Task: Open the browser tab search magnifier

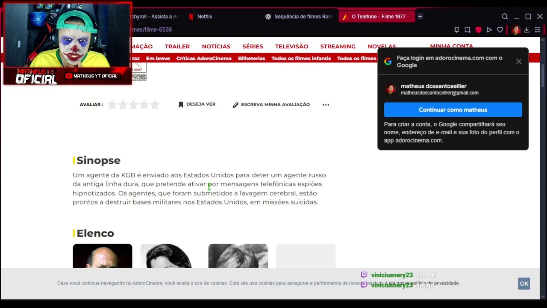Action: point(505,17)
